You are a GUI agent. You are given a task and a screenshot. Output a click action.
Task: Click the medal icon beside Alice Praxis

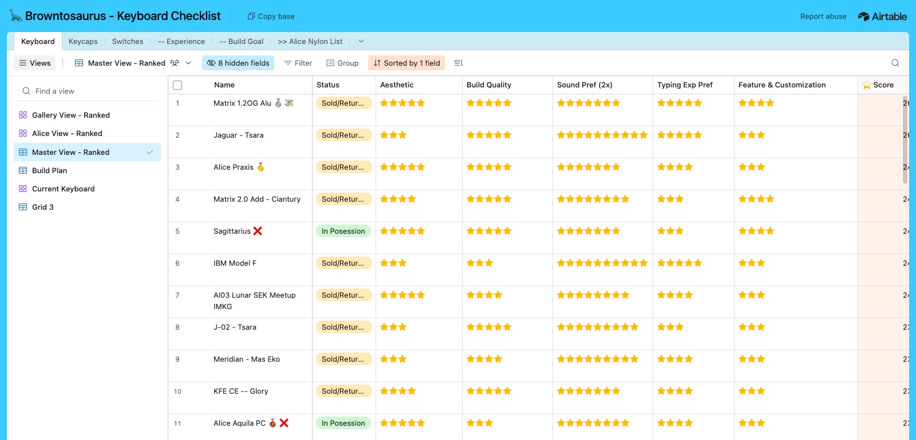pos(260,167)
